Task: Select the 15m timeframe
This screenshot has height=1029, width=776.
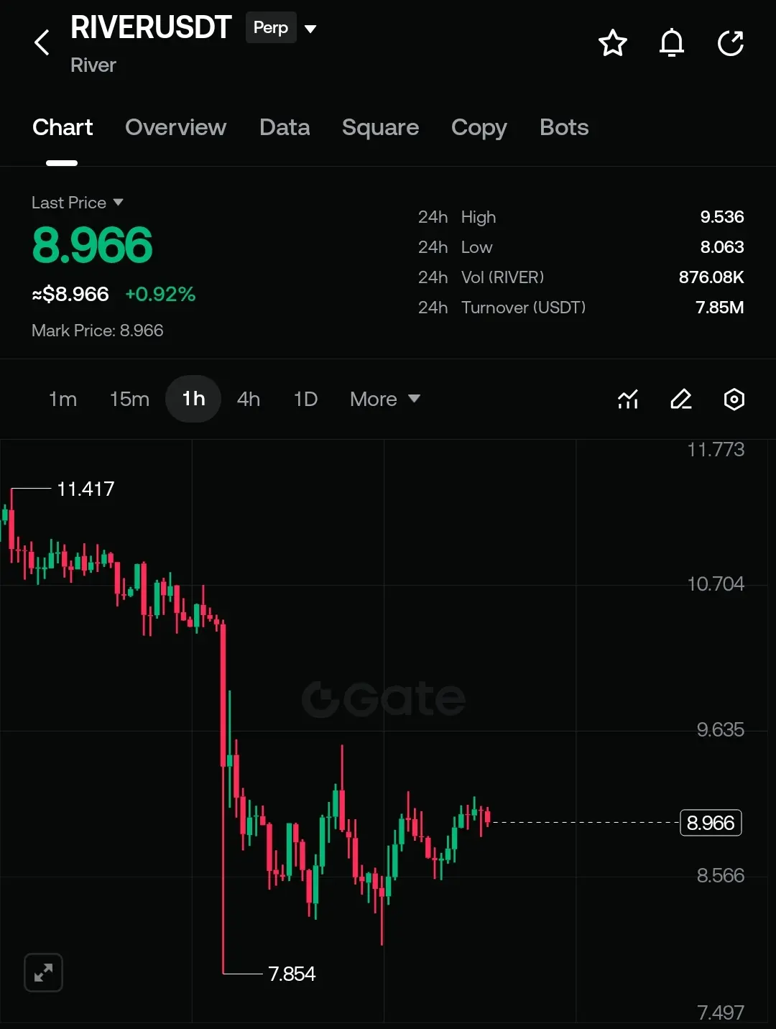Action: click(x=129, y=399)
